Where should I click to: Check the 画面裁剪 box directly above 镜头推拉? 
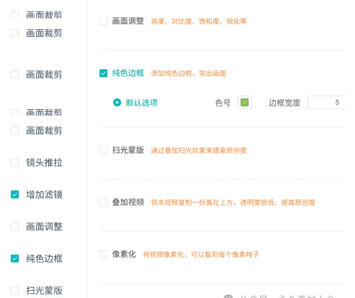[x=15, y=130]
